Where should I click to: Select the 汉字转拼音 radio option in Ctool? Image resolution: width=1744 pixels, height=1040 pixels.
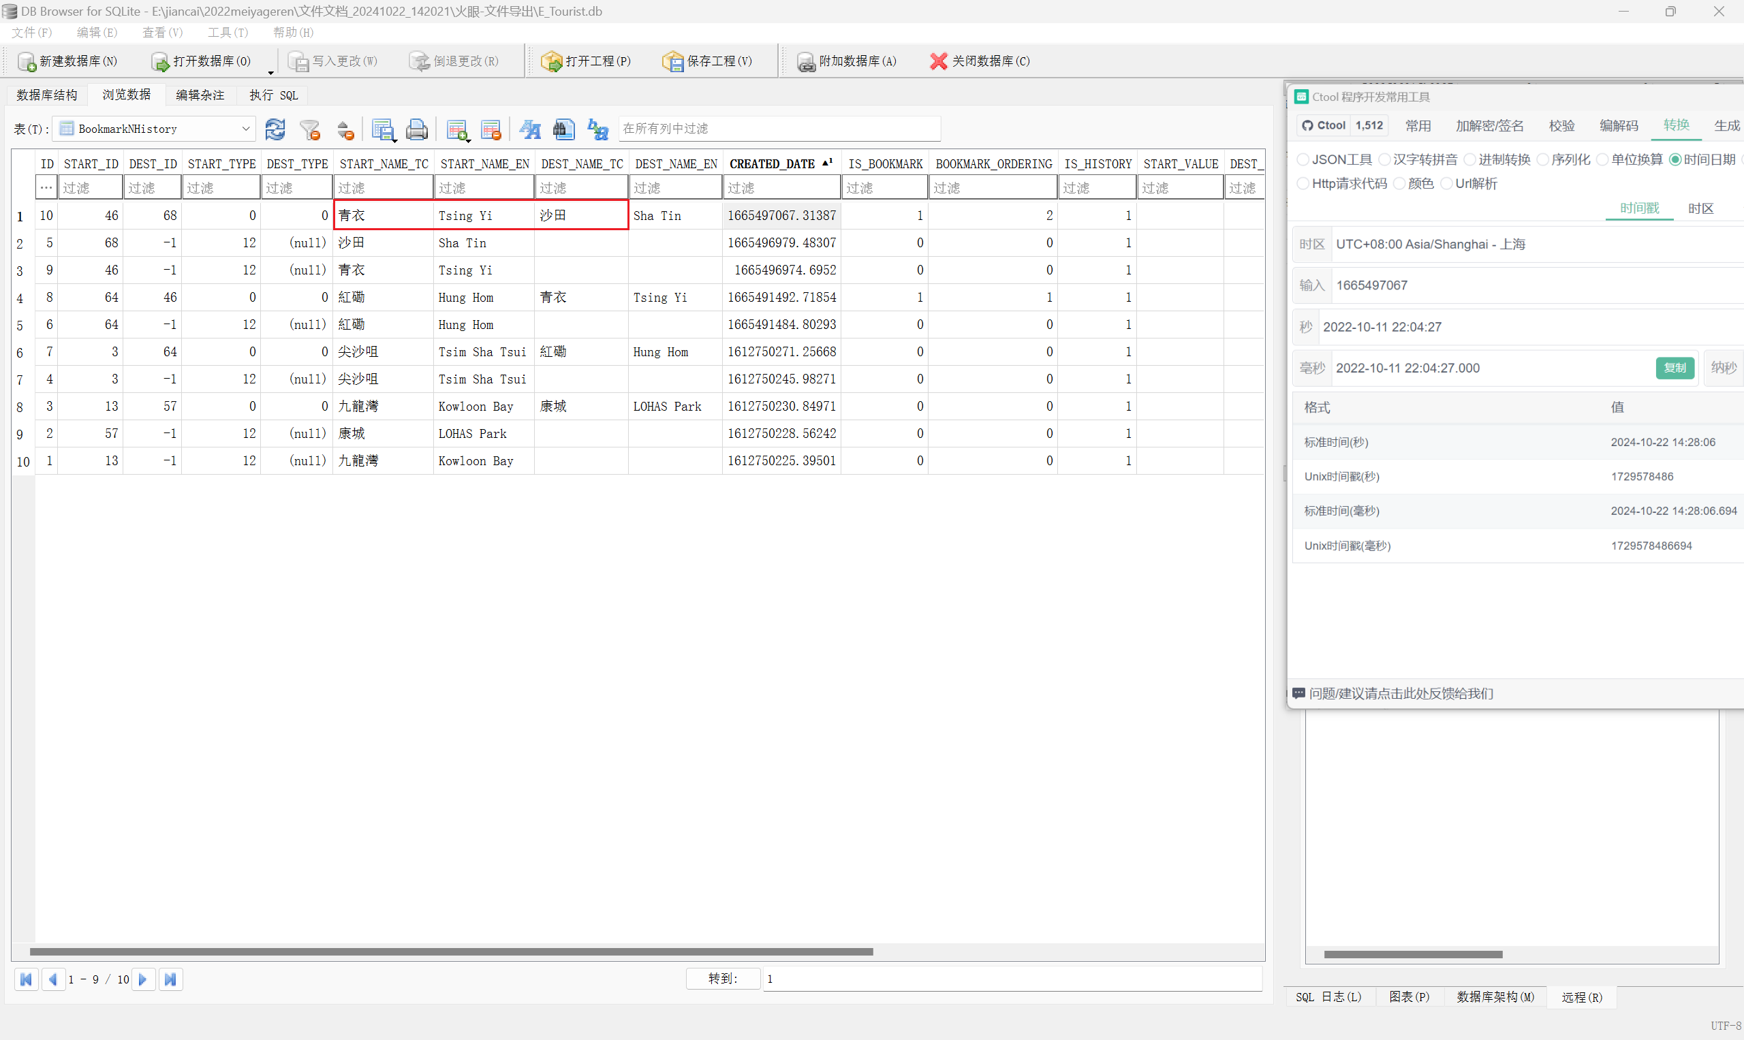tap(1384, 160)
